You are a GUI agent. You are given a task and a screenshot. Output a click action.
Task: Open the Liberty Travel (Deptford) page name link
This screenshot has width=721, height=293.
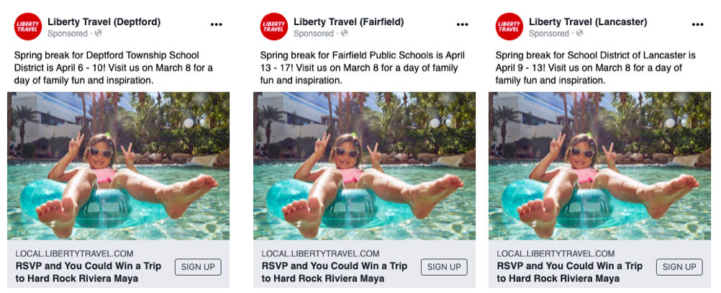(x=104, y=22)
